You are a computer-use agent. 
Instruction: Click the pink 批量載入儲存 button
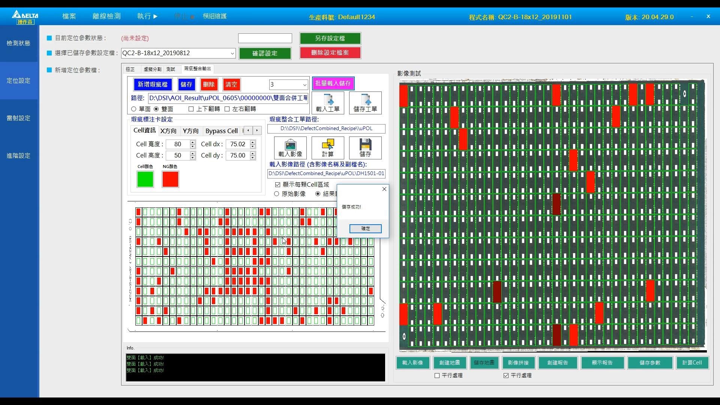click(333, 83)
